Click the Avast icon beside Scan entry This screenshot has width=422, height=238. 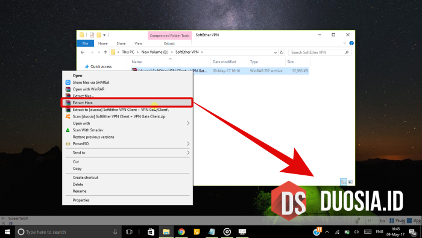(68, 116)
